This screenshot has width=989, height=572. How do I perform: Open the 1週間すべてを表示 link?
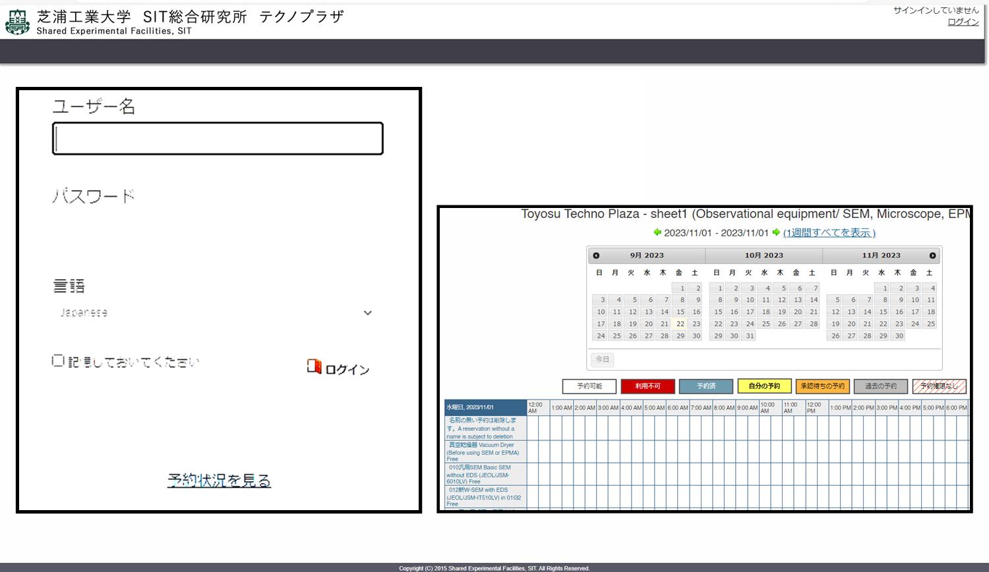829,232
